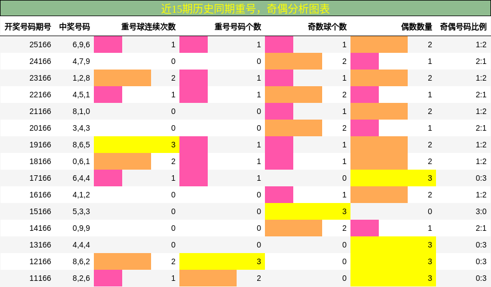Image resolution: width=491 pixels, height=287 pixels.
Task: Click period number 18166
Action: [x=40, y=161]
